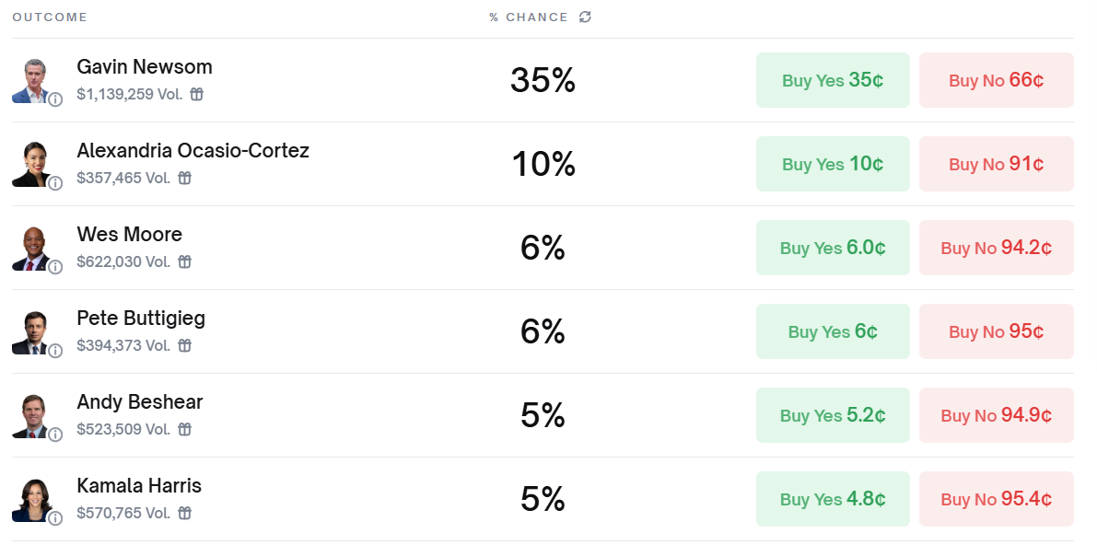Click gift icon beside Wes Moore's volume
The image size is (1097, 545).
click(184, 261)
